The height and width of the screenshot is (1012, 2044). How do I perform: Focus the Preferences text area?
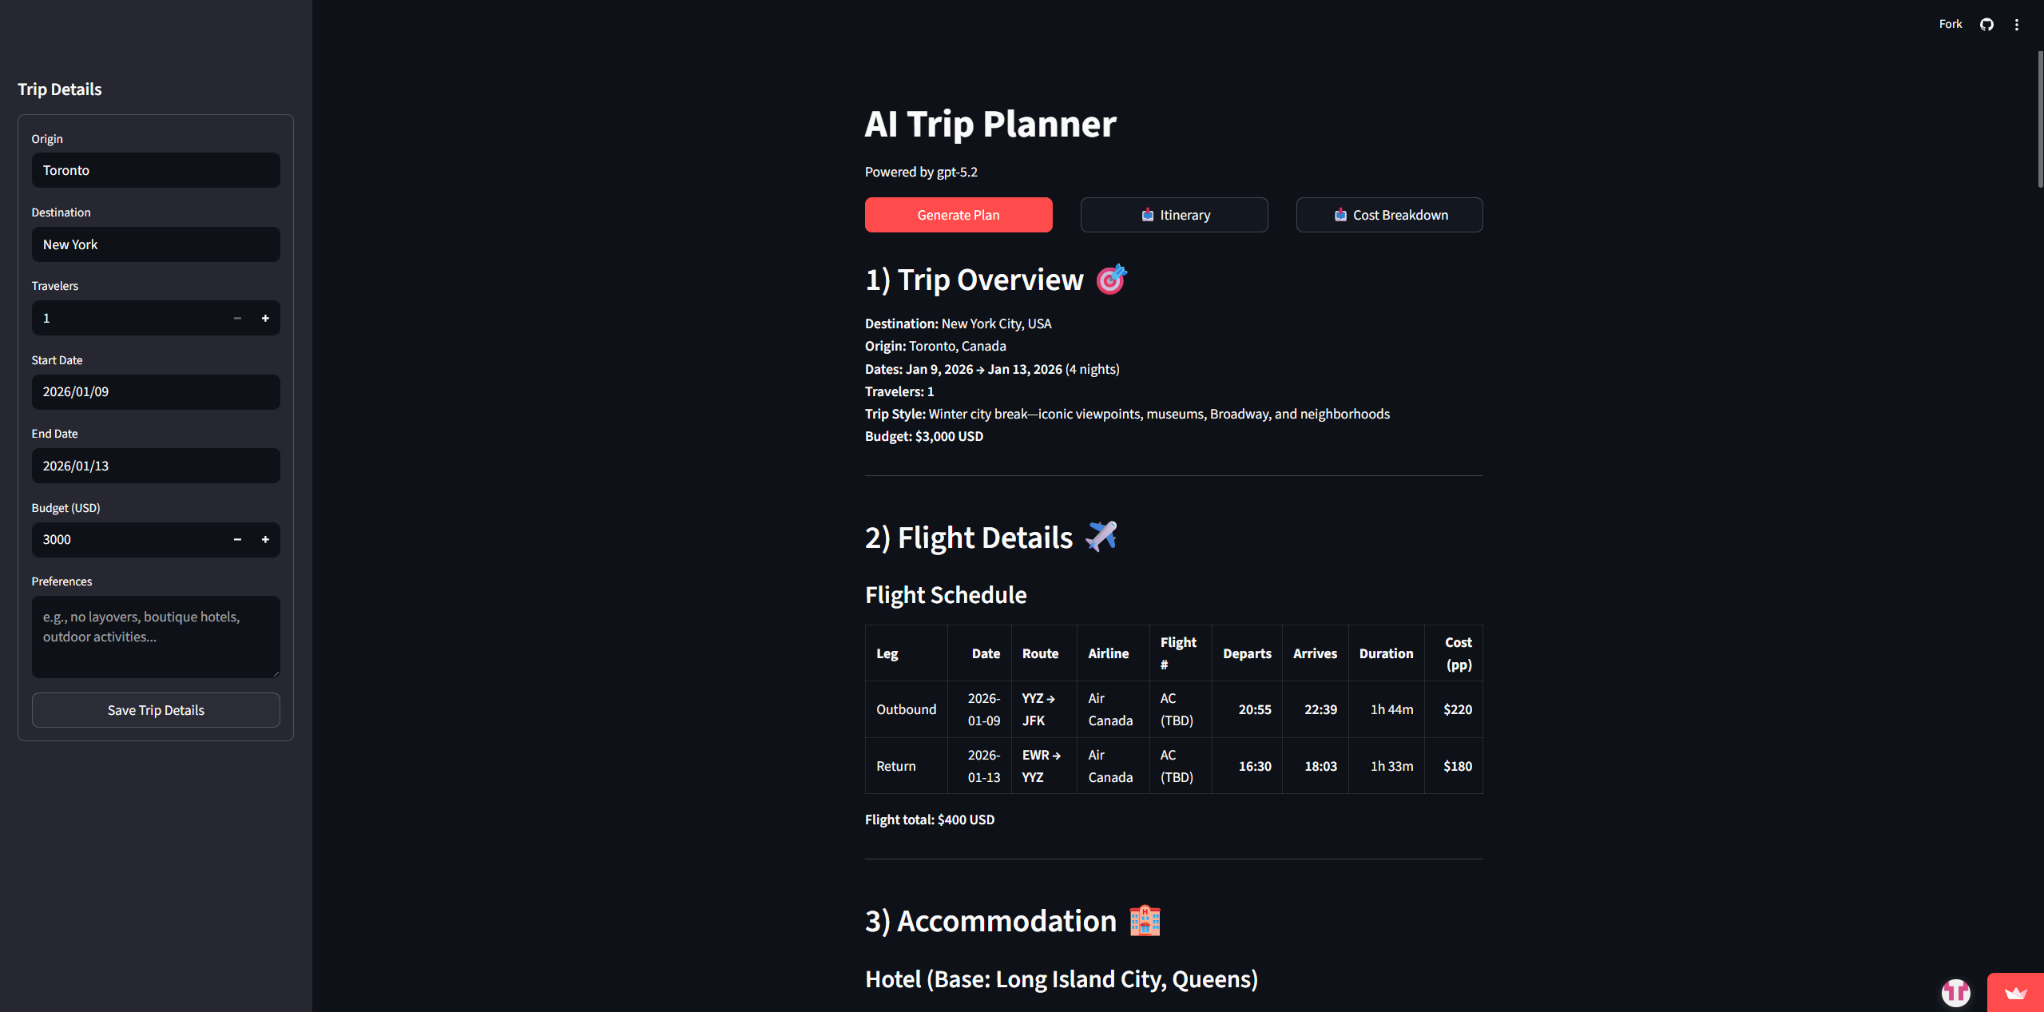156,637
